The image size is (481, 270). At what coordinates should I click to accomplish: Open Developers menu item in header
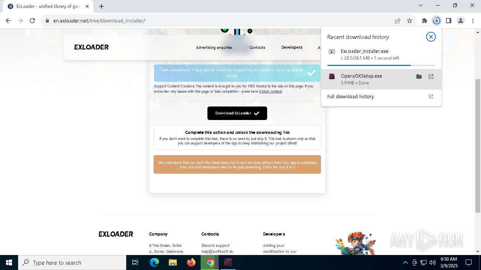pyautogui.click(x=292, y=47)
